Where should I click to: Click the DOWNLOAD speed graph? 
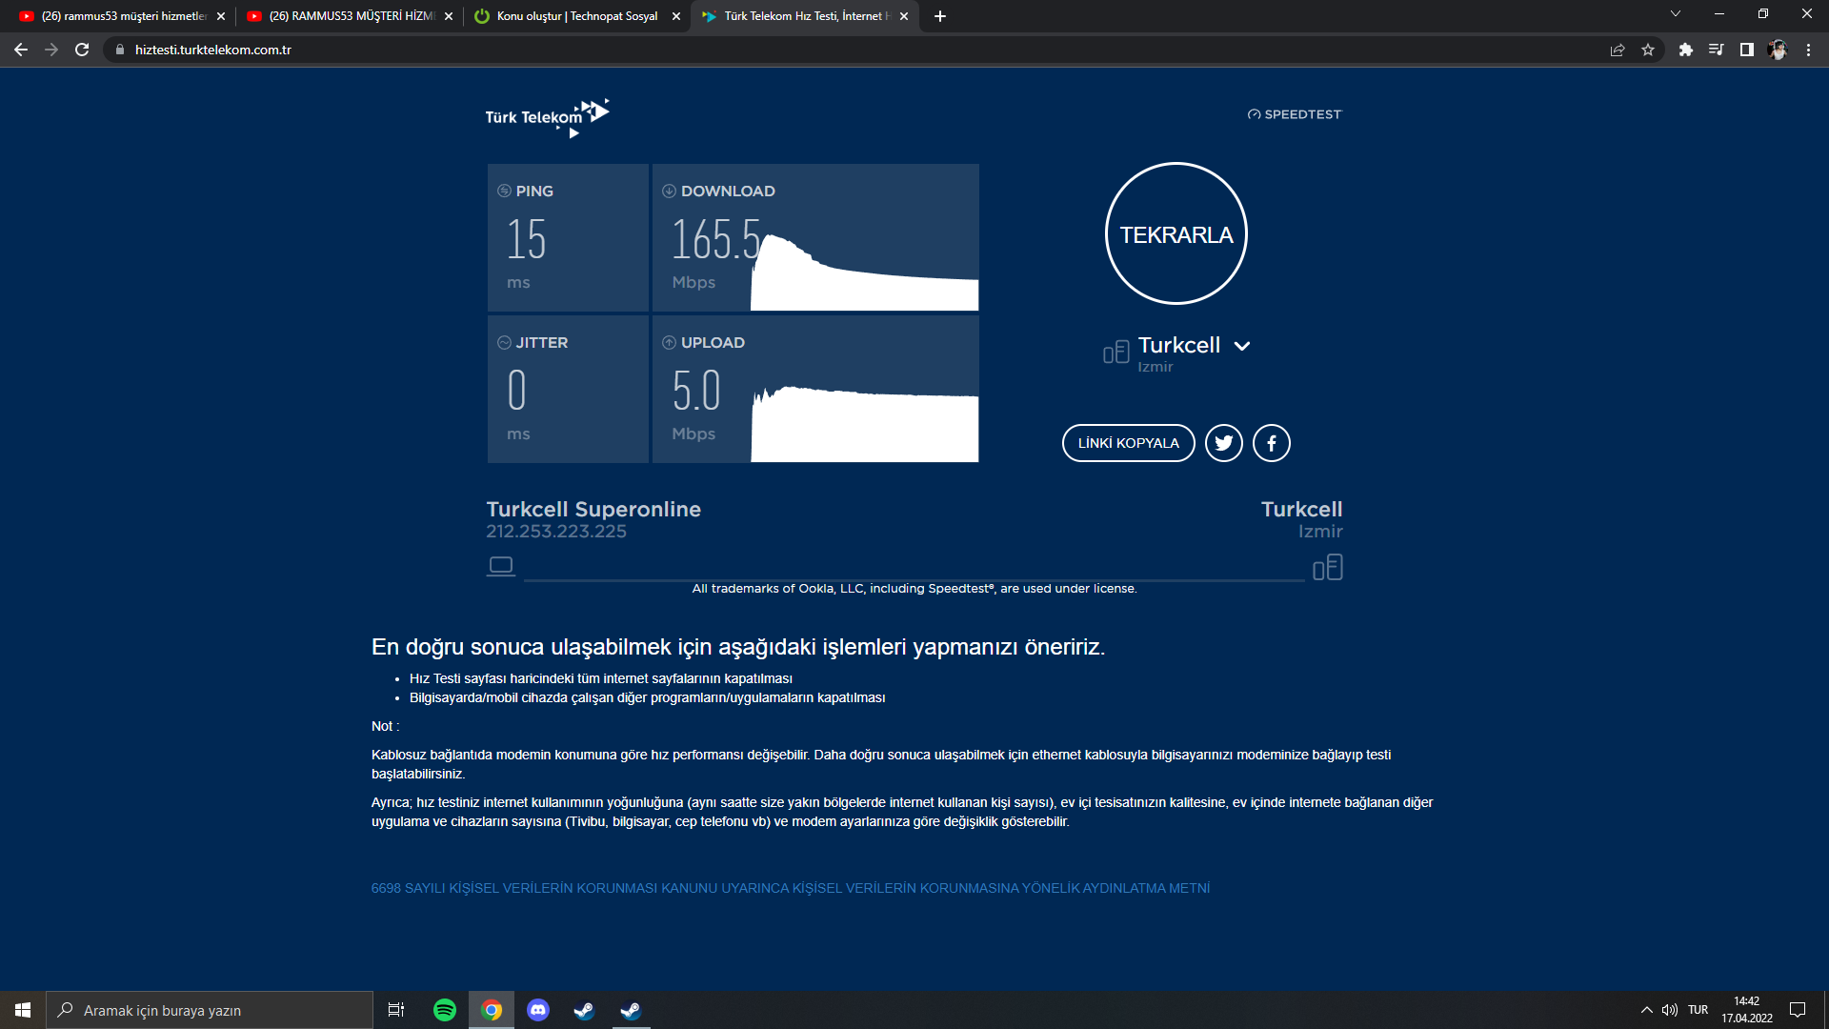[864, 272]
